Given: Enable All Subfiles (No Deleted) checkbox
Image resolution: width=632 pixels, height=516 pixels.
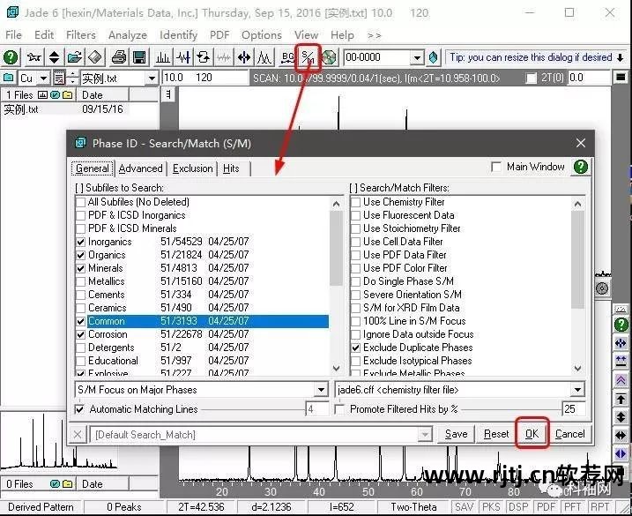Looking at the screenshot, I should click(80, 202).
